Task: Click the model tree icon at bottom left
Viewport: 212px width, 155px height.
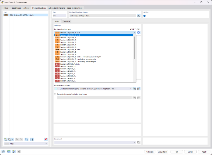Action: [x=14, y=152]
